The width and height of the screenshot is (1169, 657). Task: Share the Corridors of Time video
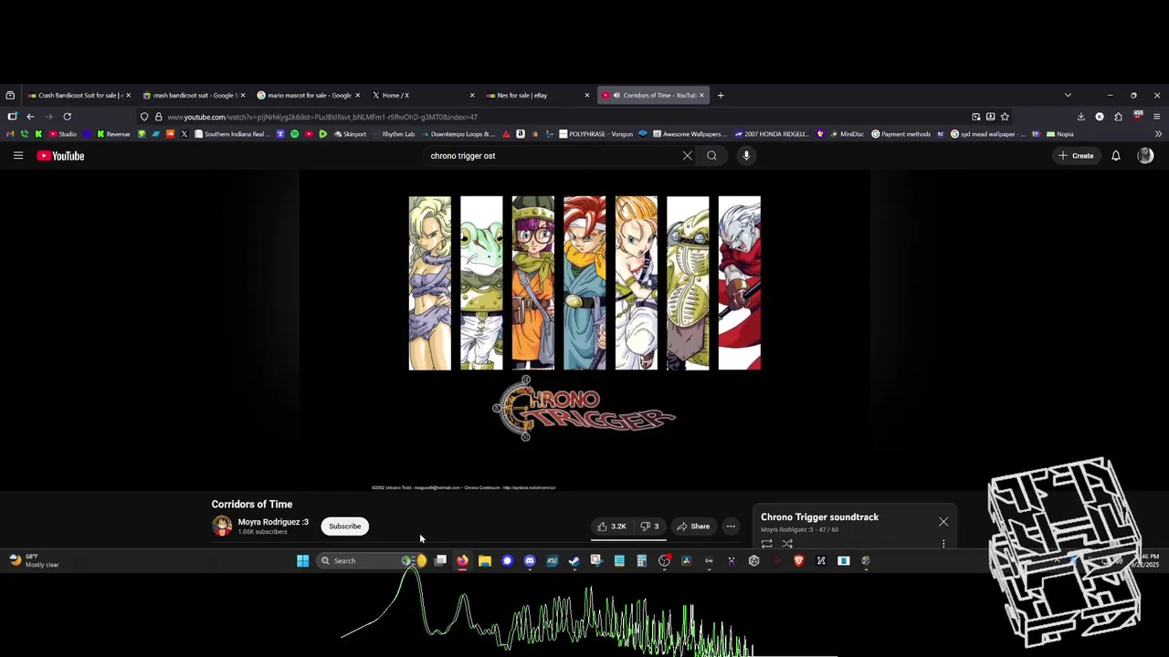point(693,527)
